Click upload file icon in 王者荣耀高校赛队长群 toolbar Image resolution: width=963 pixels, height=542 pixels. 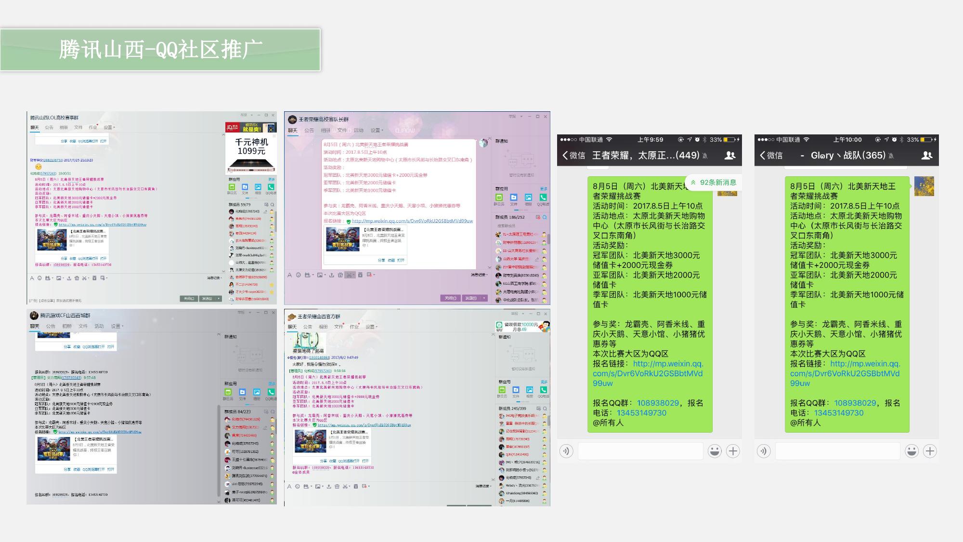pos(331,275)
